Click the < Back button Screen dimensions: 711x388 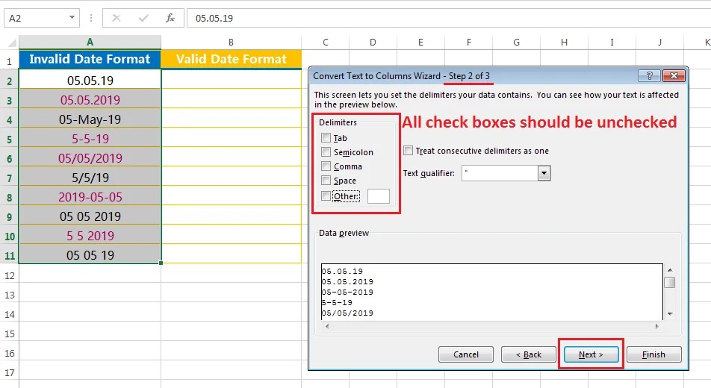(528, 354)
